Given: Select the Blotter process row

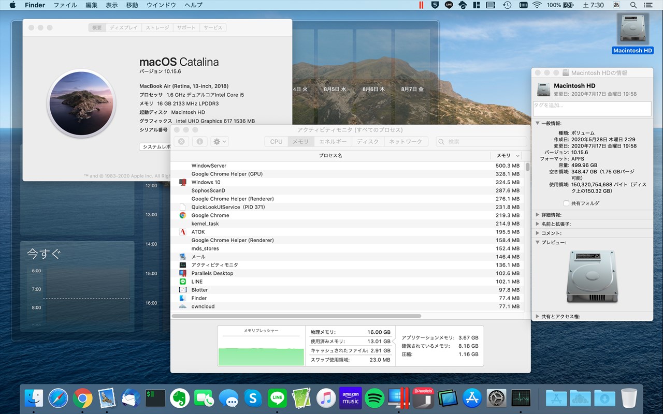Looking at the screenshot, I should tap(347, 290).
